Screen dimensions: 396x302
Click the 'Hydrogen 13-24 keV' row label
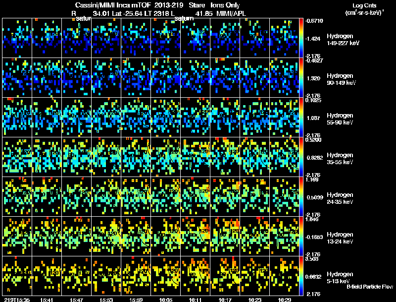(x=340, y=238)
